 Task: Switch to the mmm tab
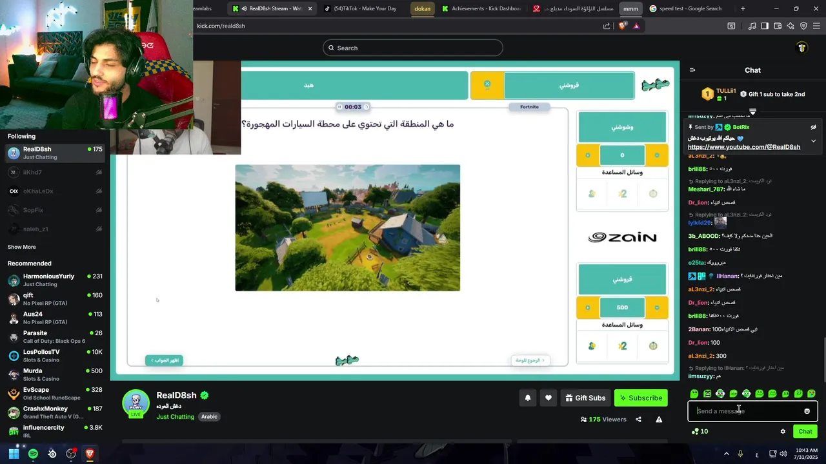click(630, 8)
